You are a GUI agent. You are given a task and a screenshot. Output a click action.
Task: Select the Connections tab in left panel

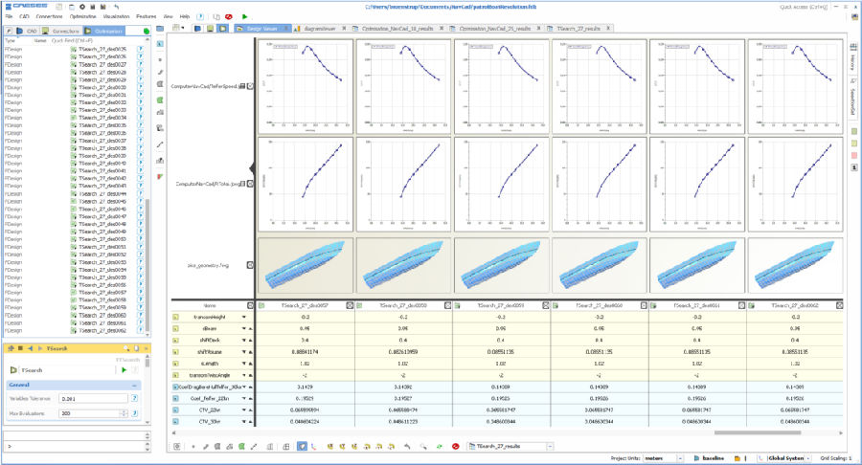[x=61, y=32]
